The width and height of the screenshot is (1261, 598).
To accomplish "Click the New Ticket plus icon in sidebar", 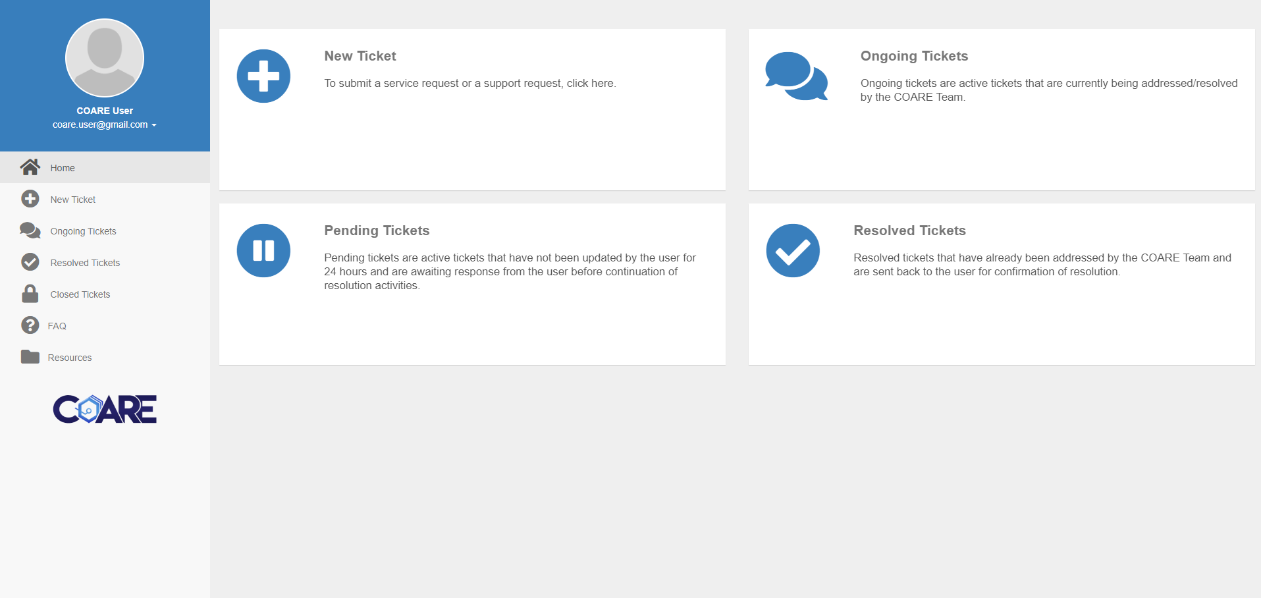I will pyautogui.click(x=30, y=199).
